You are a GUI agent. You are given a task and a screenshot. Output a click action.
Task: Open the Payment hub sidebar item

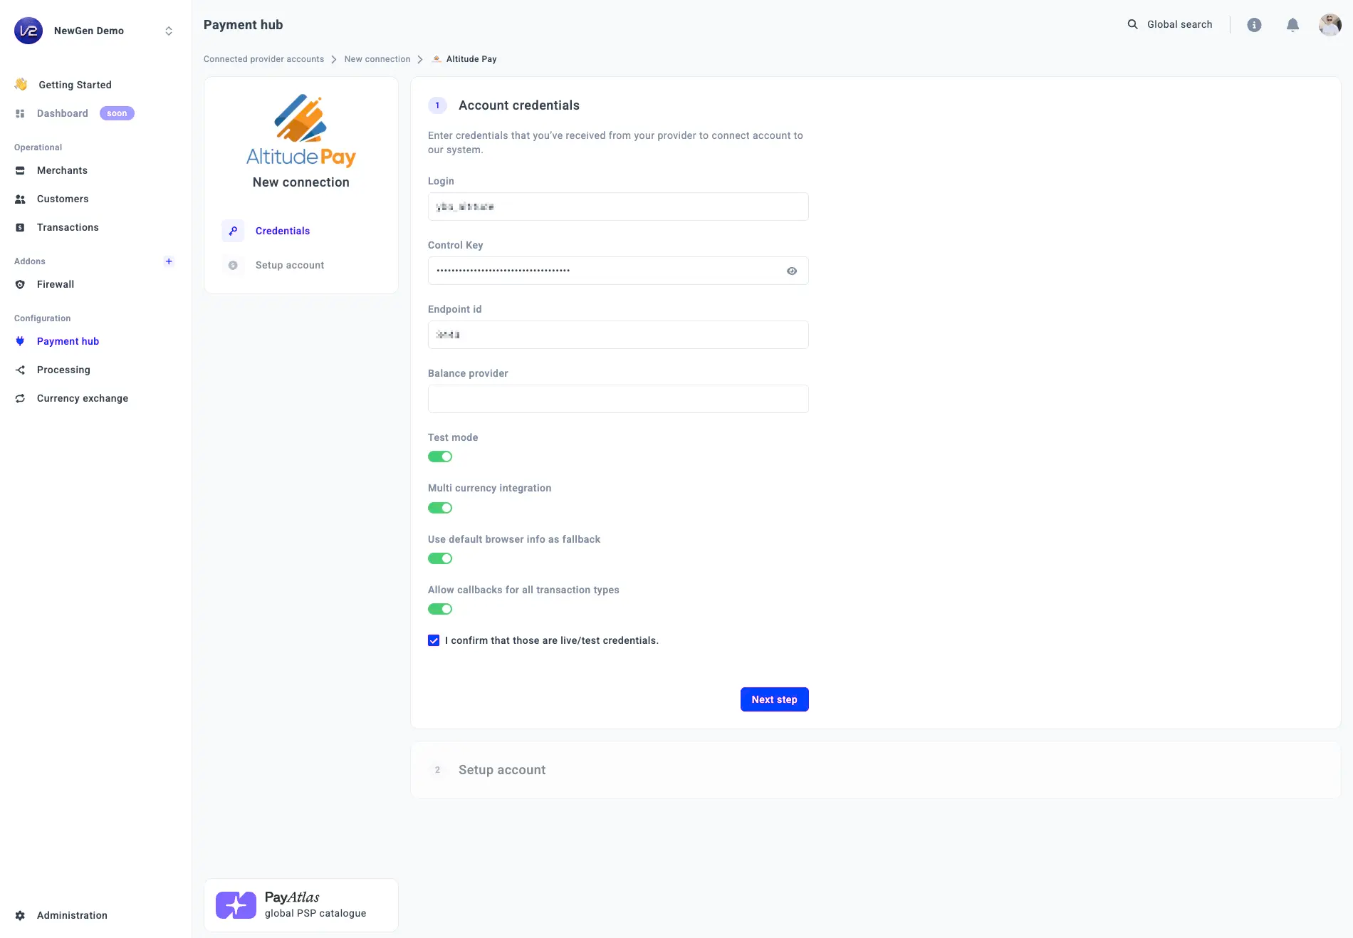[68, 341]
